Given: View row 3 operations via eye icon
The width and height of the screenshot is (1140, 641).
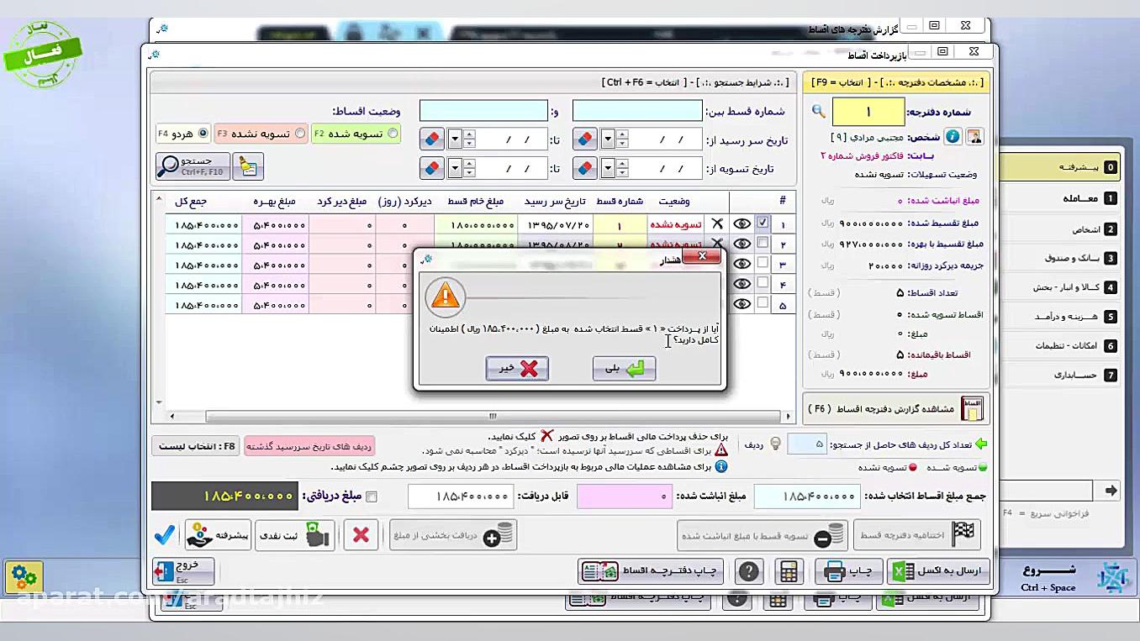Looking at the screenshot, I should (x=742, y=265).
